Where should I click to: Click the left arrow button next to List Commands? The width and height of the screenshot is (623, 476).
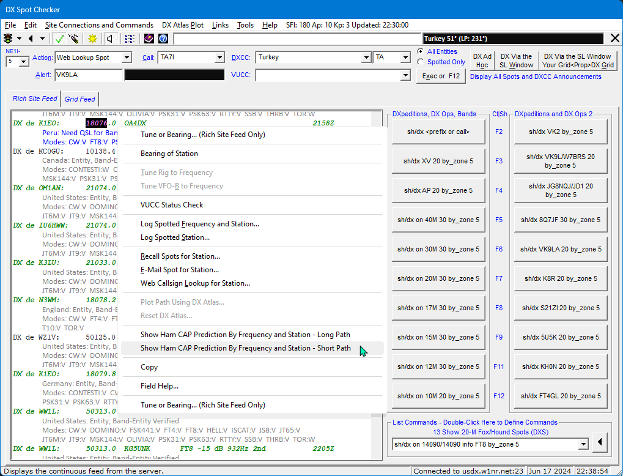tap(600, 442)
